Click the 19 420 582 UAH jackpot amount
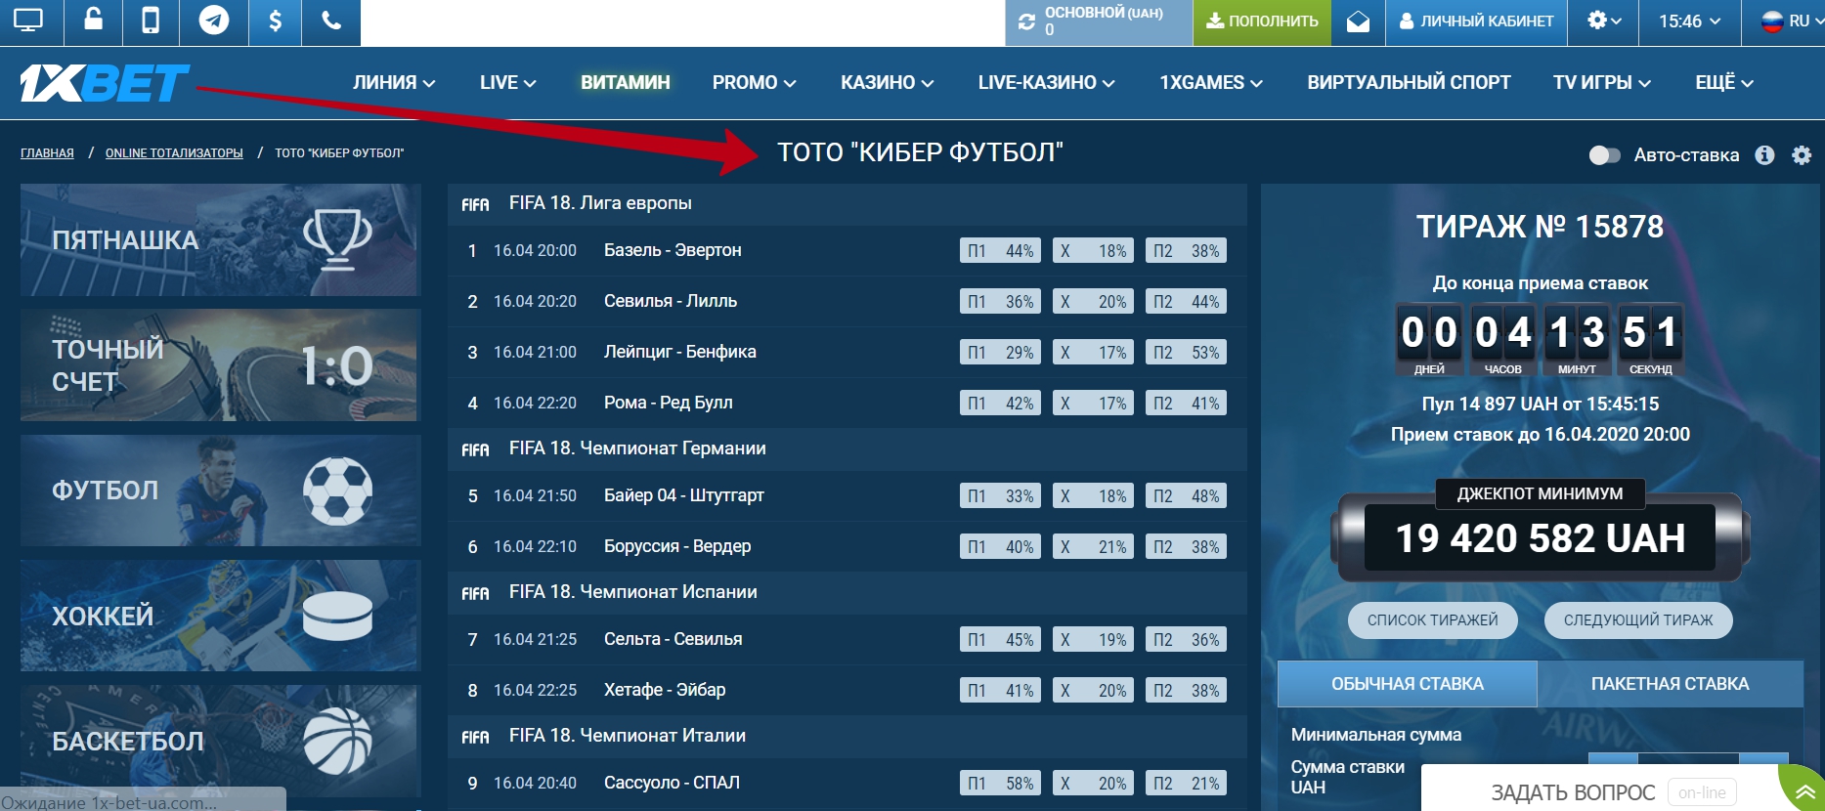Image resolution: width=1825 pixels, height=811 pixels. click(1541, 538)
